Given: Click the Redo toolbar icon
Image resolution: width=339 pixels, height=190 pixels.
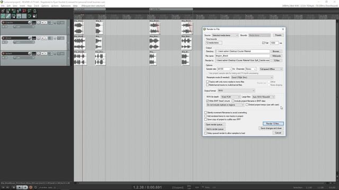Looking at the screenshot, I should pyautogui.click(x=30, y=11).
